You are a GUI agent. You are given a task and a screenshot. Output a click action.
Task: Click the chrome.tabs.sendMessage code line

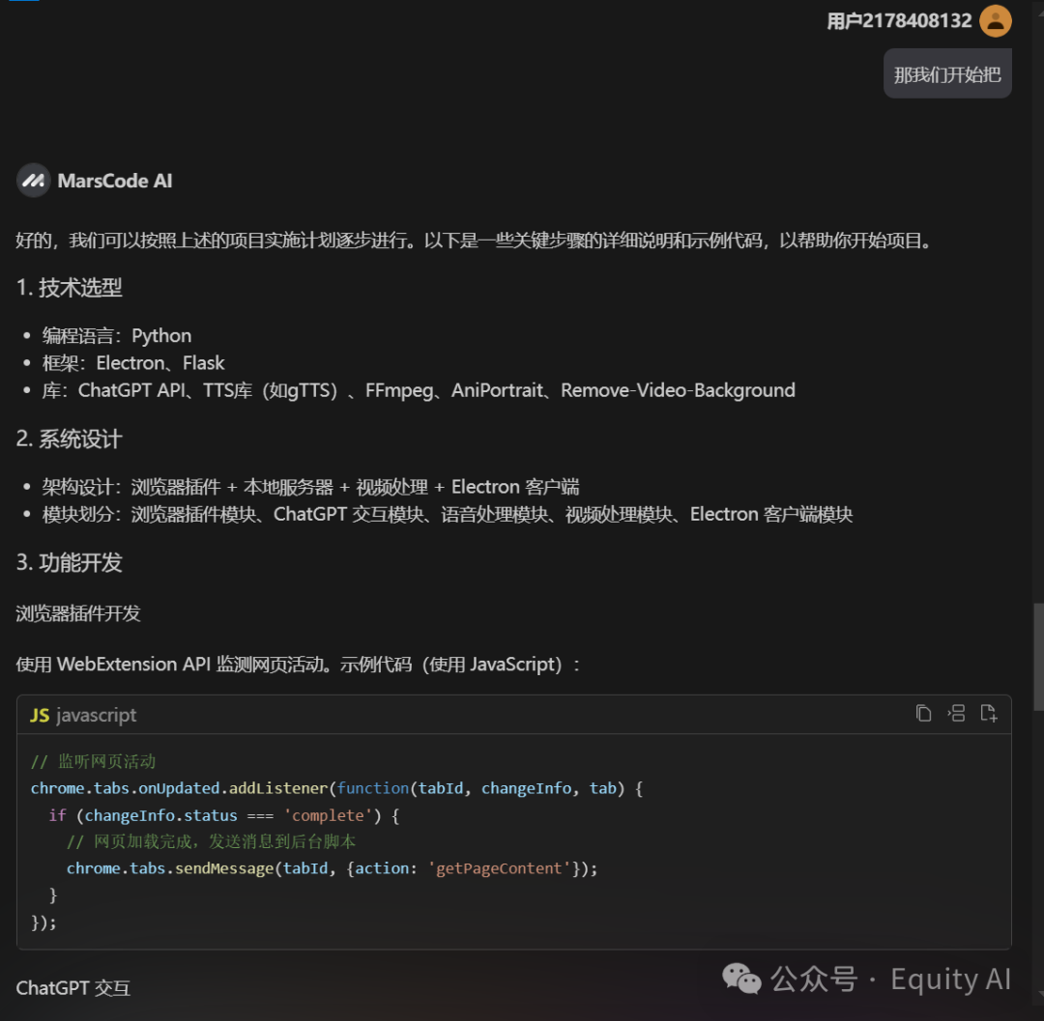[333, 868]
